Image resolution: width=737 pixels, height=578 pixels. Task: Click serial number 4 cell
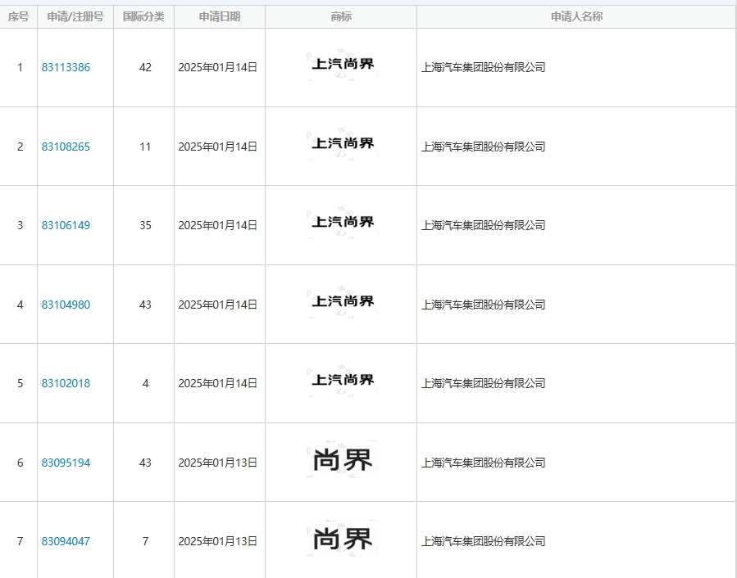point(20,305)
